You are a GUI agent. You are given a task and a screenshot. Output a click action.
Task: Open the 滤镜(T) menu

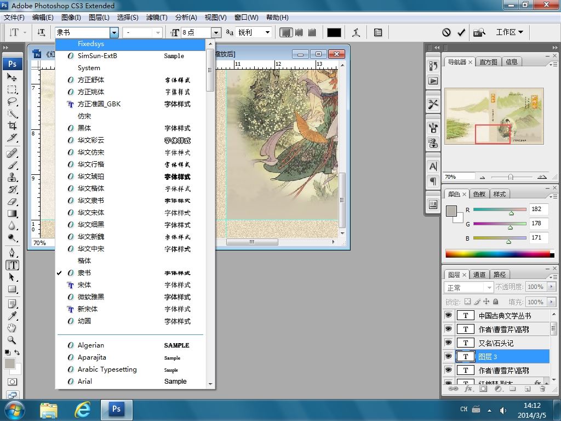[x=157, y=17]
